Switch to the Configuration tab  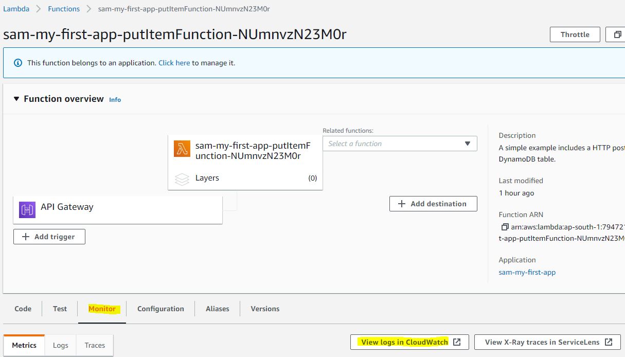[160, 309]
